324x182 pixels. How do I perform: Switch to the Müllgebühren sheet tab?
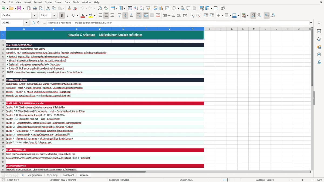tap(35, 175)
